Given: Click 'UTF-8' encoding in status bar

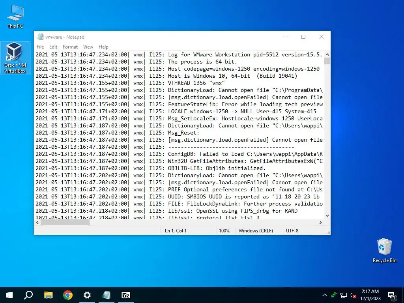Looking at the screenshot, I should 292,230.
